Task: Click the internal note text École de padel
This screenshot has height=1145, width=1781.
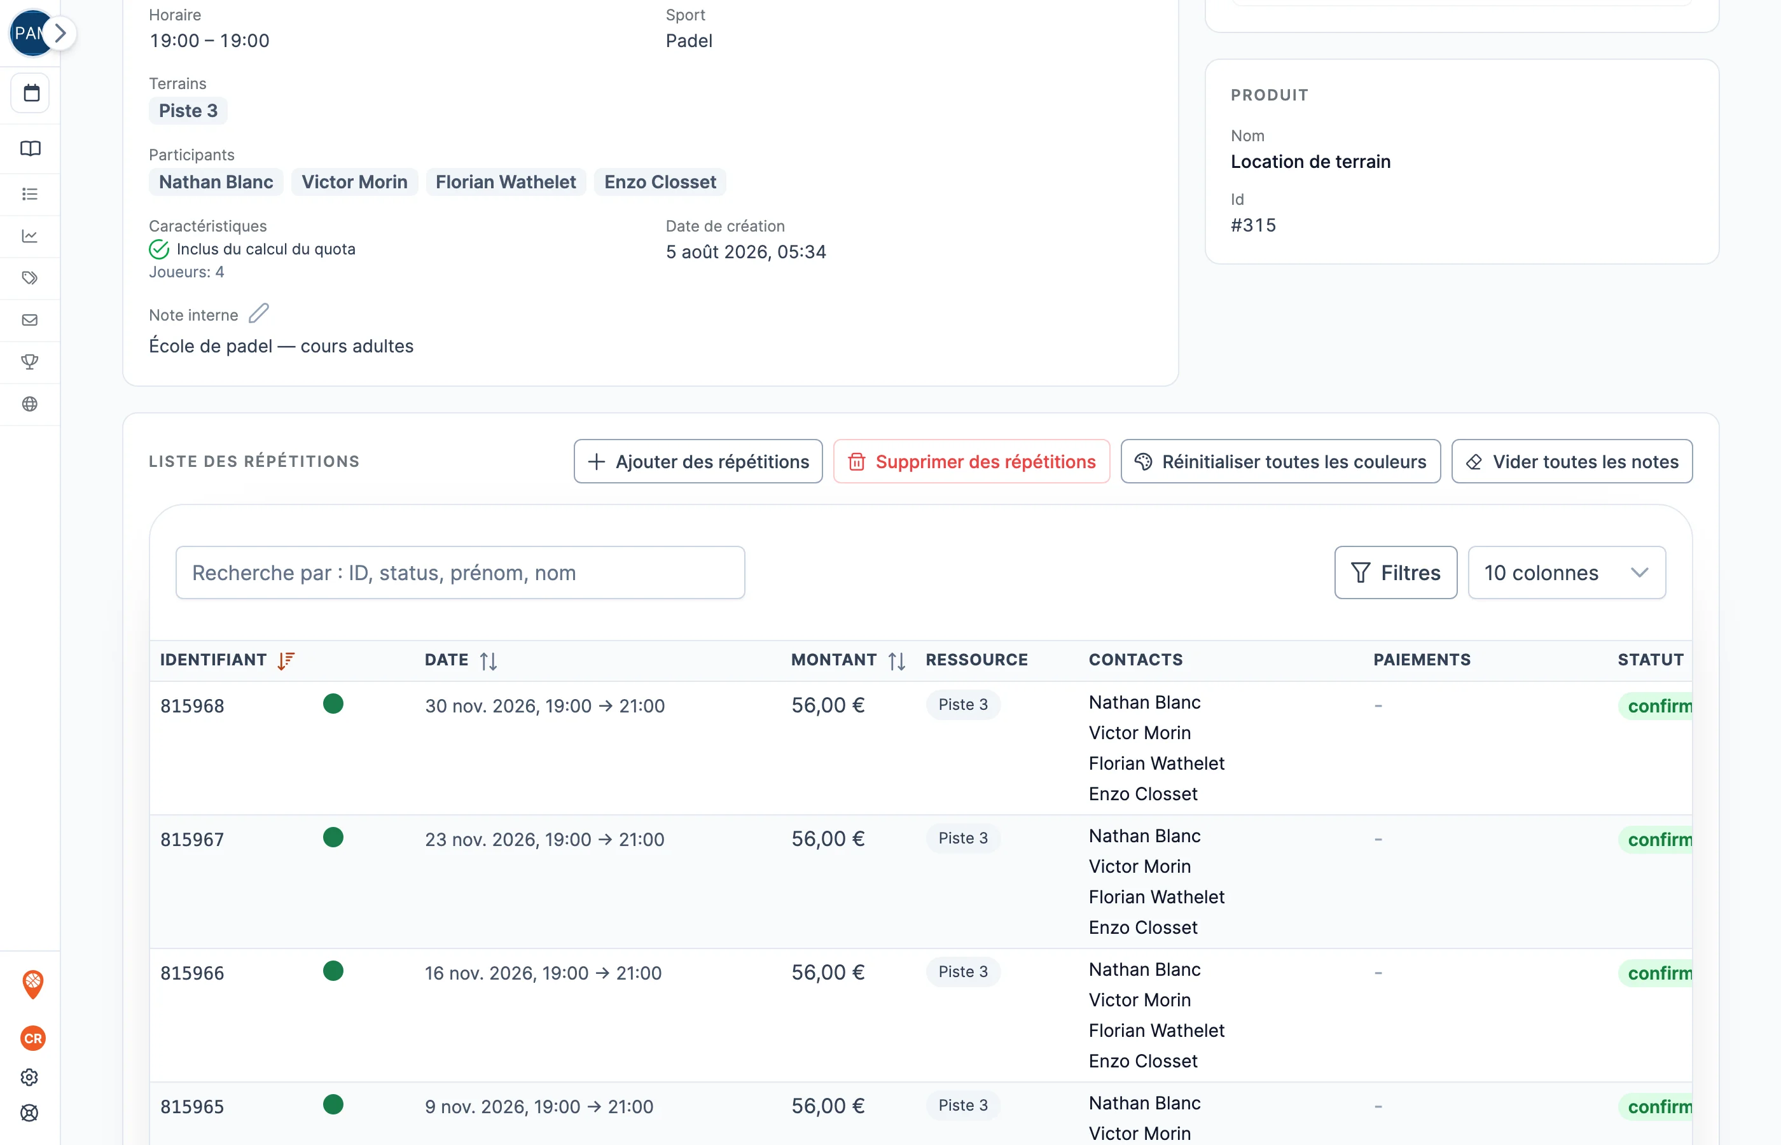Action: 281,347
